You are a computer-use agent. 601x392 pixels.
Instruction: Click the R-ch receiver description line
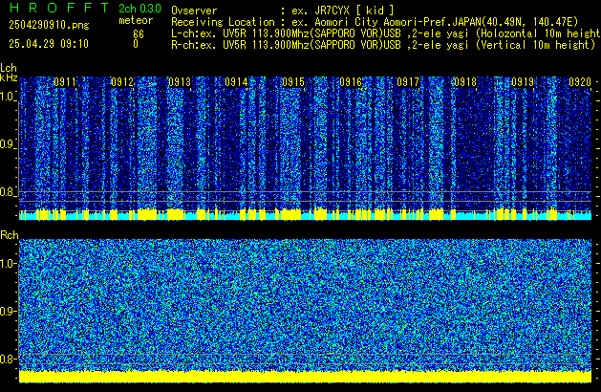[383, 45]
